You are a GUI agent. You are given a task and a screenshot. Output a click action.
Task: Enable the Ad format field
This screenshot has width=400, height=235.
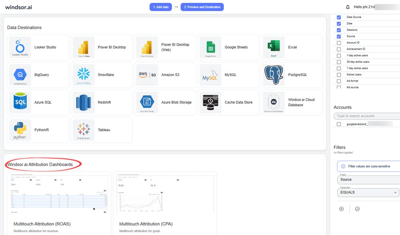point(339,81)
